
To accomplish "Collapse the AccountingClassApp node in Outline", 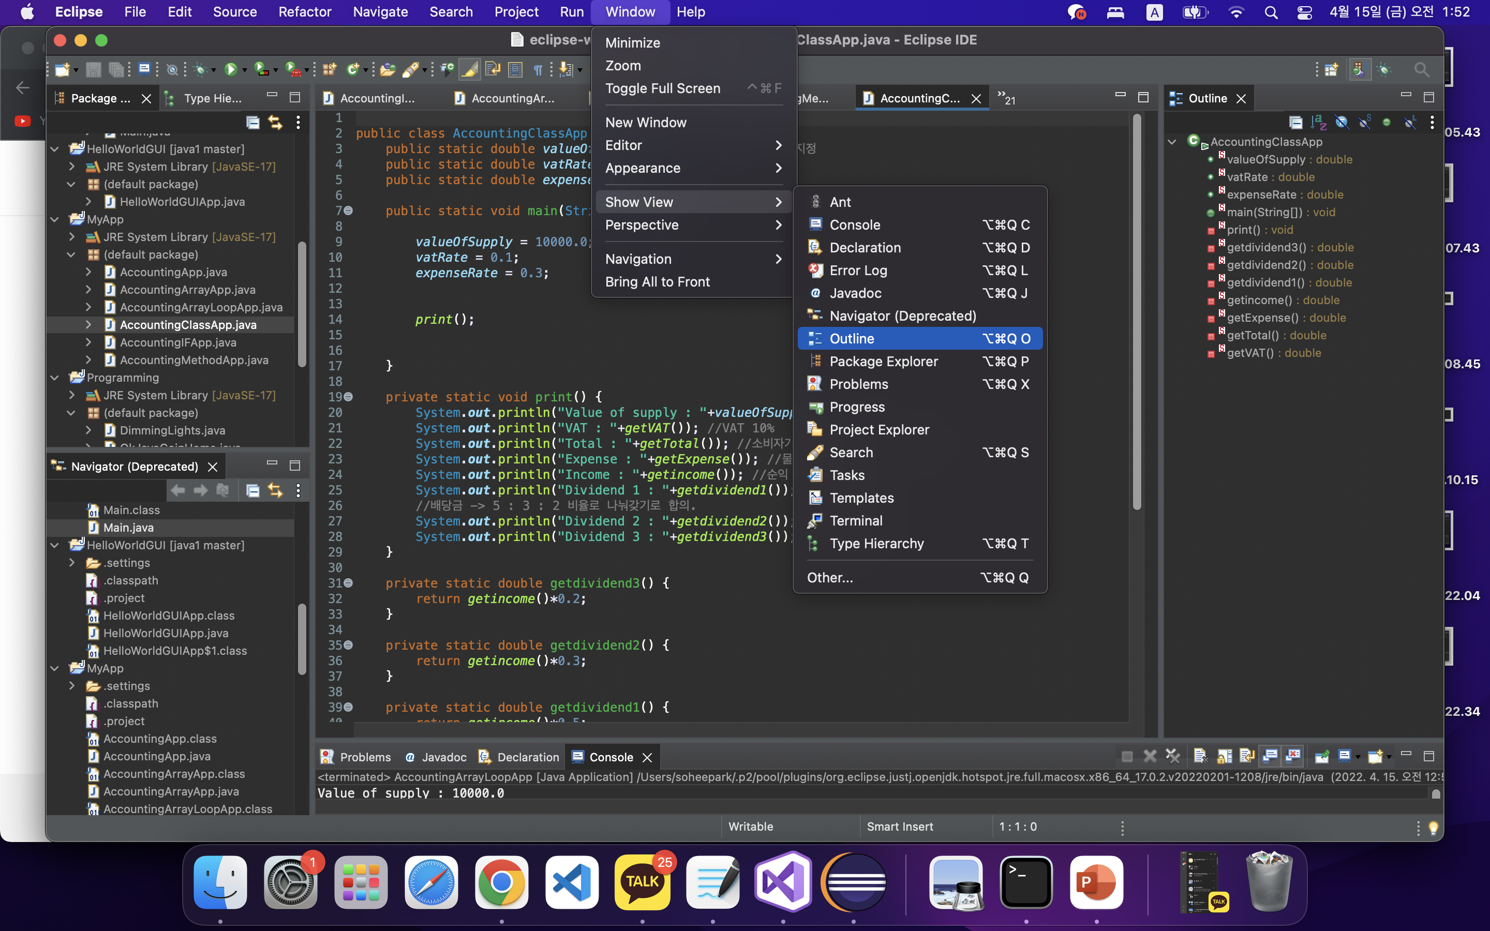I will [x=1172, y=142].
